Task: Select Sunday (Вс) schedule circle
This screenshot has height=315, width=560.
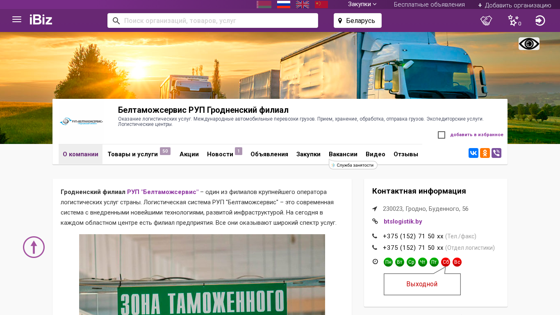Action: click(x=457, y=262)
